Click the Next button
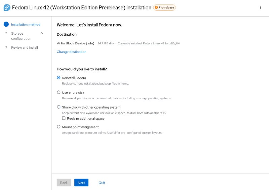Image resolution: width=269 pixels, height=190 pixels. [81, 183]
